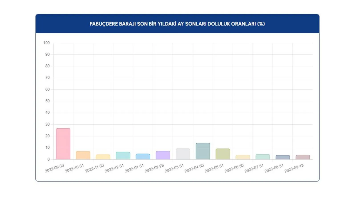
Task: Click the 100 value on the y-axis
Action: pos(46,43)
